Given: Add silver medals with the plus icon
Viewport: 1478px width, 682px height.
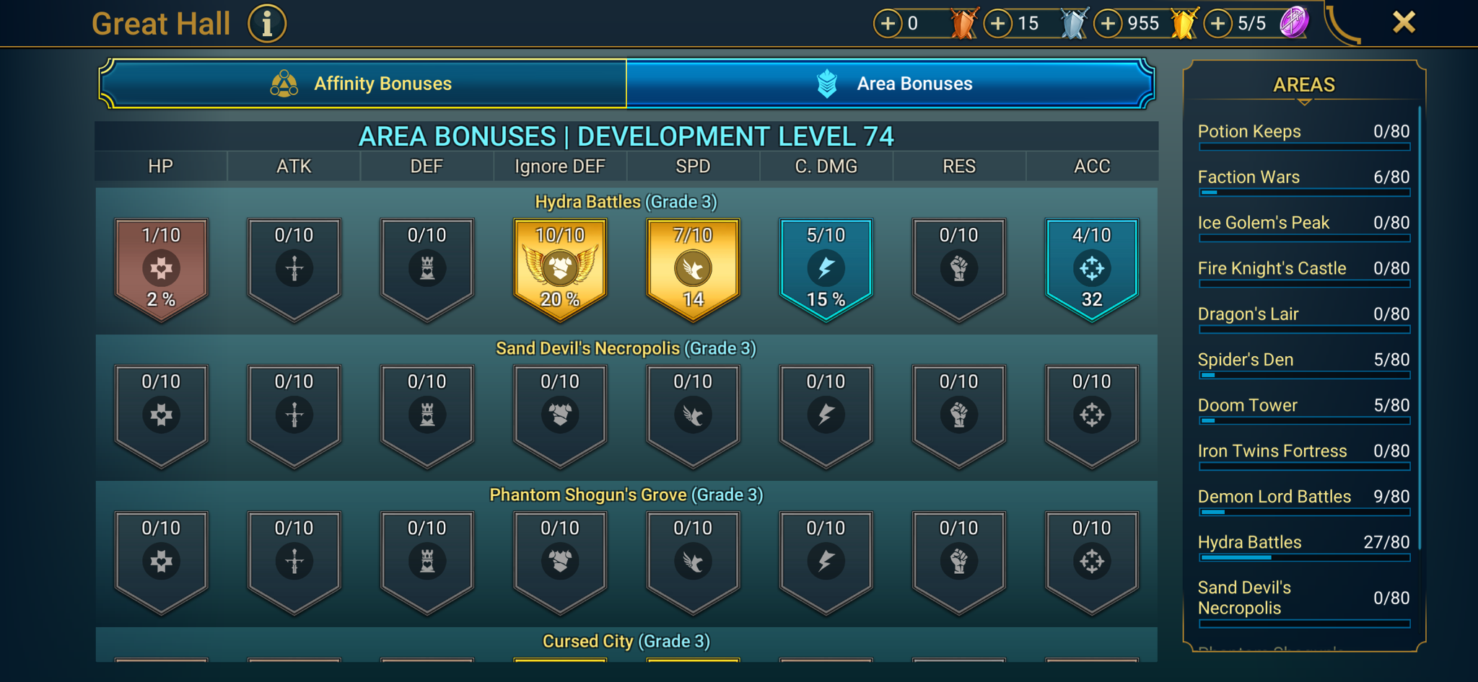Looking at the screenshot, I should coord(998,24).
